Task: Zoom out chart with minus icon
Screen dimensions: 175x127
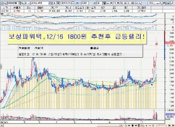Action: pos(150,126)
